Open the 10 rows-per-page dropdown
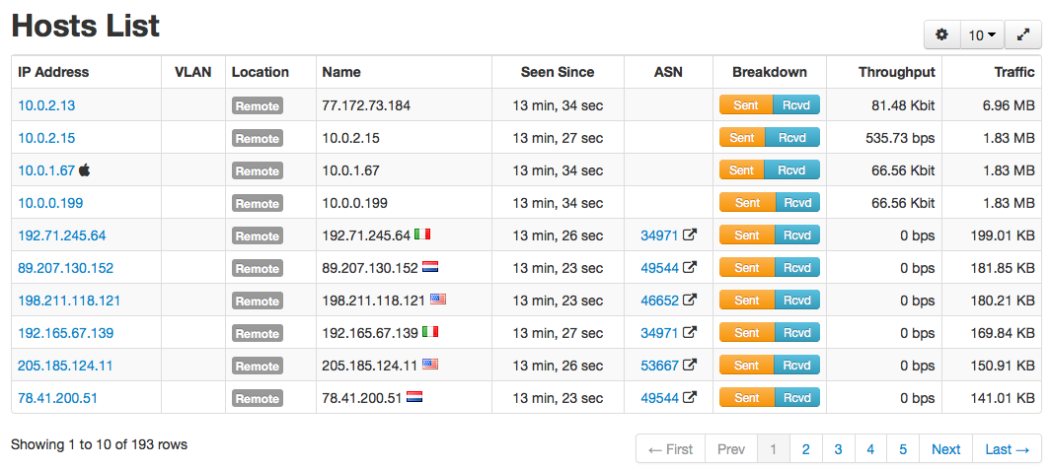 (x=982, y=34)
